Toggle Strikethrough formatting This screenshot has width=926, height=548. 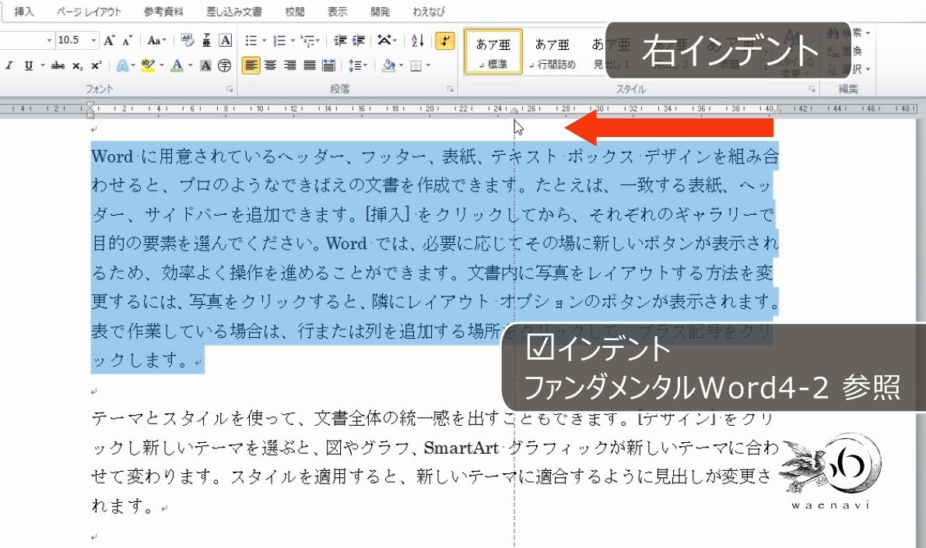point(58,65)
